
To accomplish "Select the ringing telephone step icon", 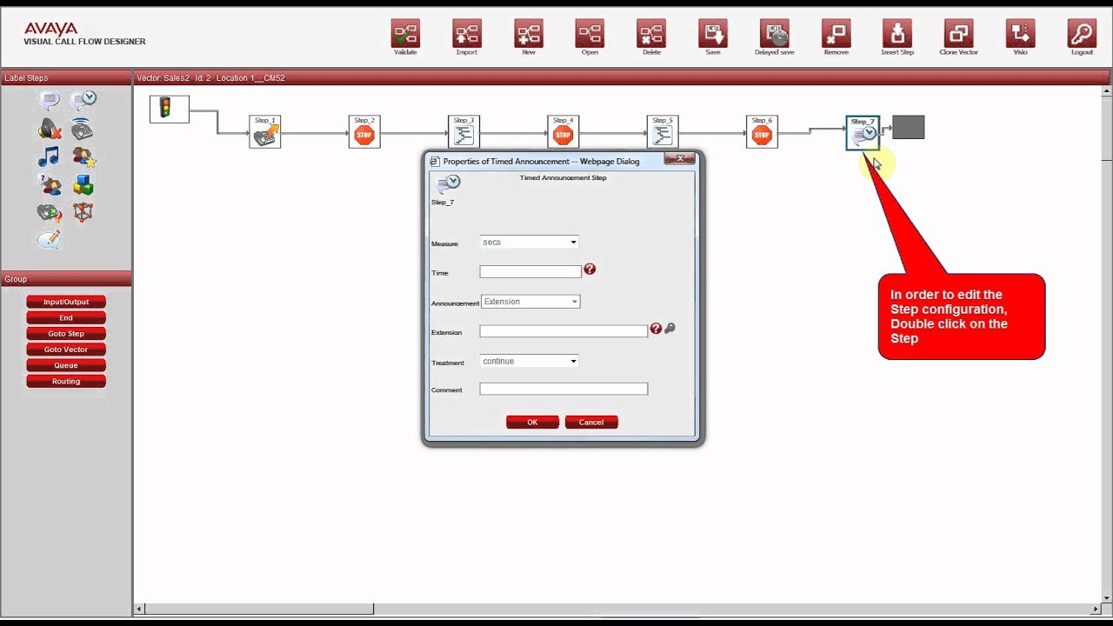I will 83,130.
